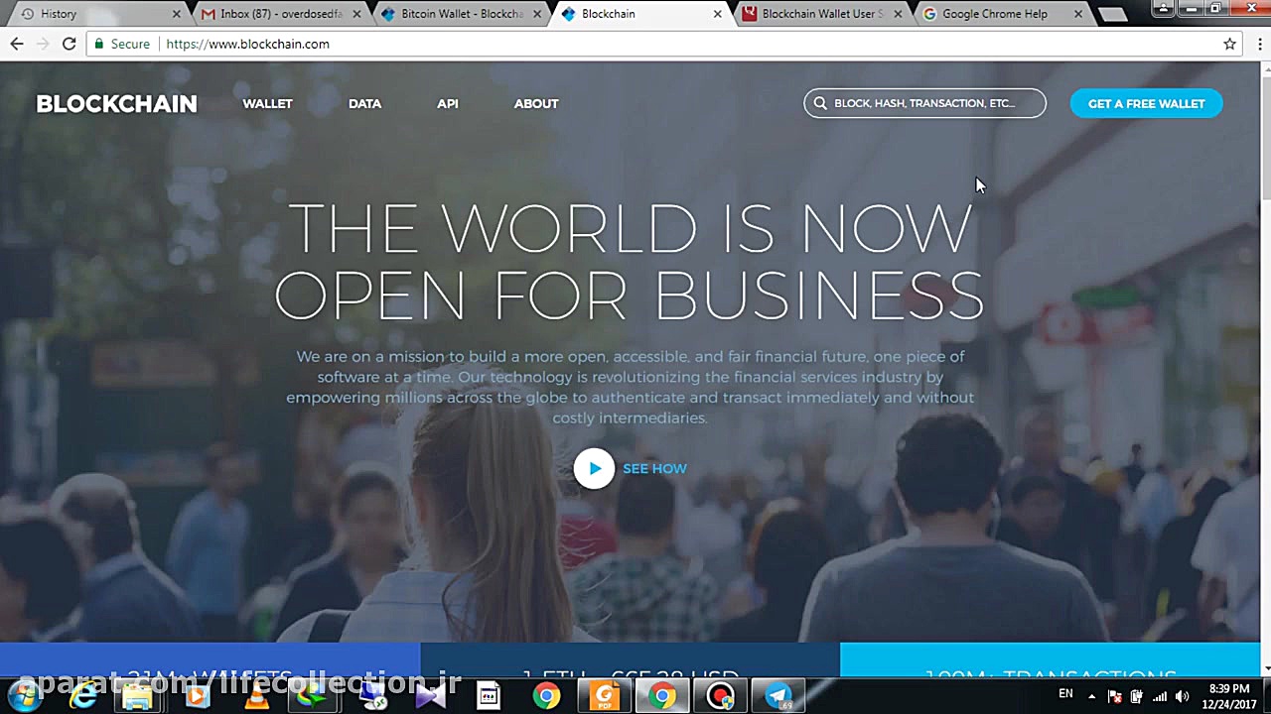This screenshot has width=1271, height=714.
Task: Focus the block, hash, transaction search field
Action: 924,103
